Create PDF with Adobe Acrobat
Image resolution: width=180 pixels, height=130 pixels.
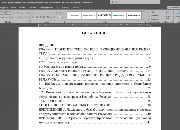168,15
